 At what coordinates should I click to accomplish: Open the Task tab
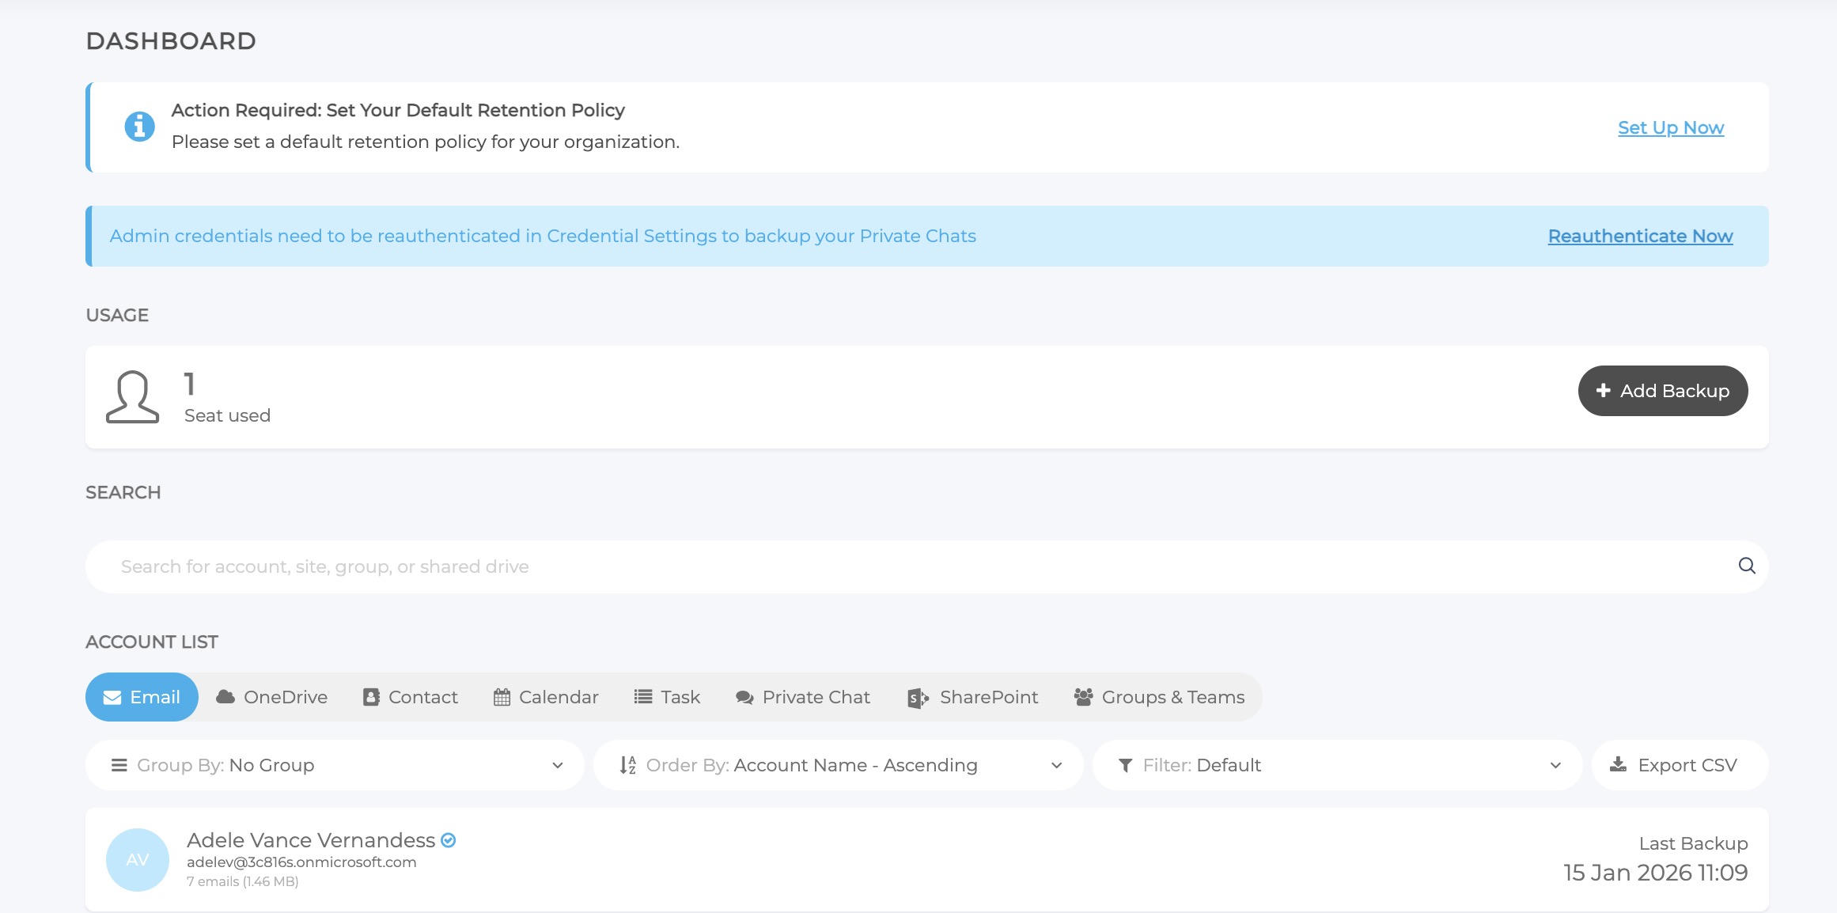point(667,697)
